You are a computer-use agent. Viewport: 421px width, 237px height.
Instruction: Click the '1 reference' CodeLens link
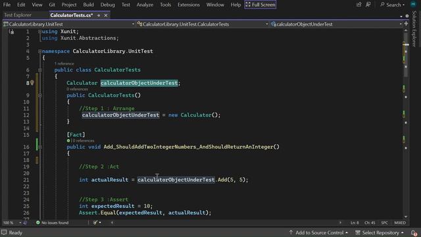64,64
